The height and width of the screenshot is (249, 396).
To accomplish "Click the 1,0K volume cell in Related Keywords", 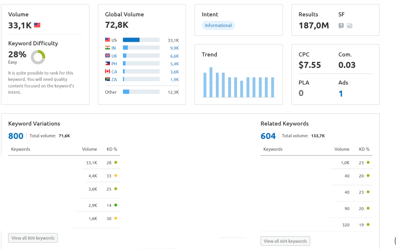I will 345,163.
